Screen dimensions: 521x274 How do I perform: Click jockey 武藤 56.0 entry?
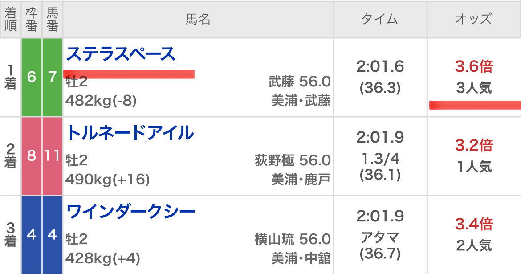pos(299,82)
